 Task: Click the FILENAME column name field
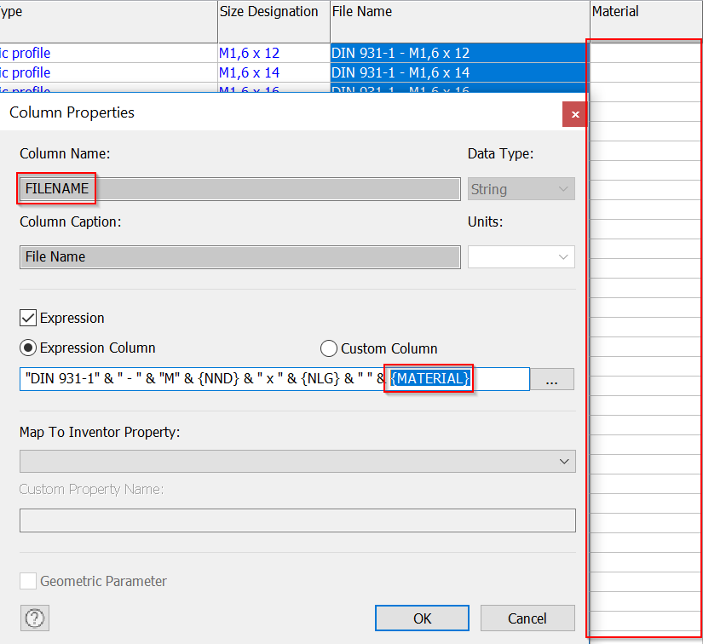[56, 188]
